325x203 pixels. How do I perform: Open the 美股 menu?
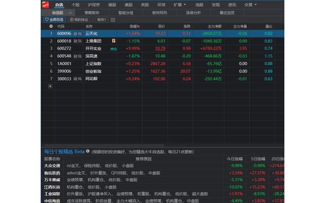click(x=128, y=5)
